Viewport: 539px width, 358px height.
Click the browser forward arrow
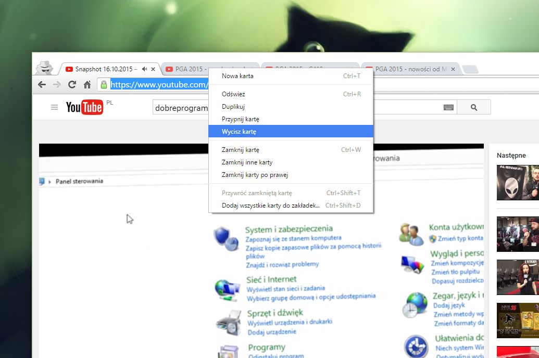click(x=57, y=84)
